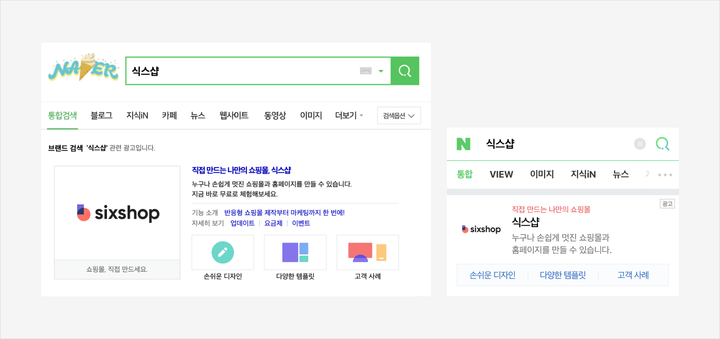Go to the 카페 tab
The image size is (720, 339).
[x=169, y=116]
